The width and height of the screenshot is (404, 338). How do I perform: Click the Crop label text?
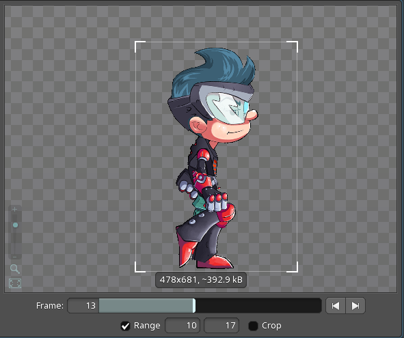271,326
